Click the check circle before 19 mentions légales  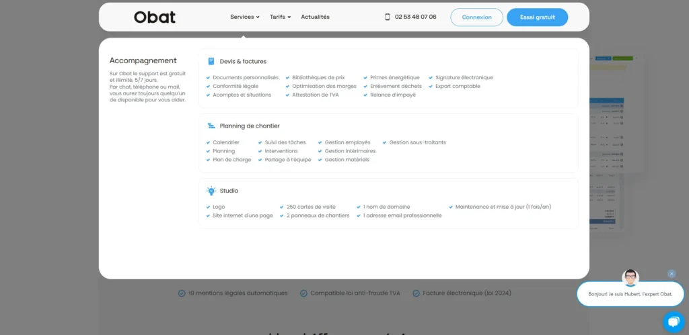(x=182, y=293)
